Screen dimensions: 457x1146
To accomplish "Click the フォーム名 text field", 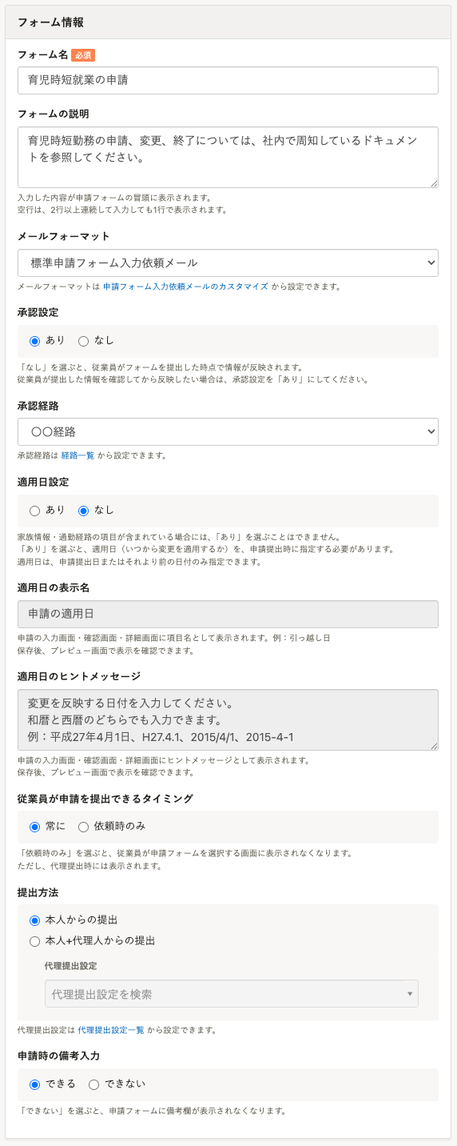I will pos(228,80).
